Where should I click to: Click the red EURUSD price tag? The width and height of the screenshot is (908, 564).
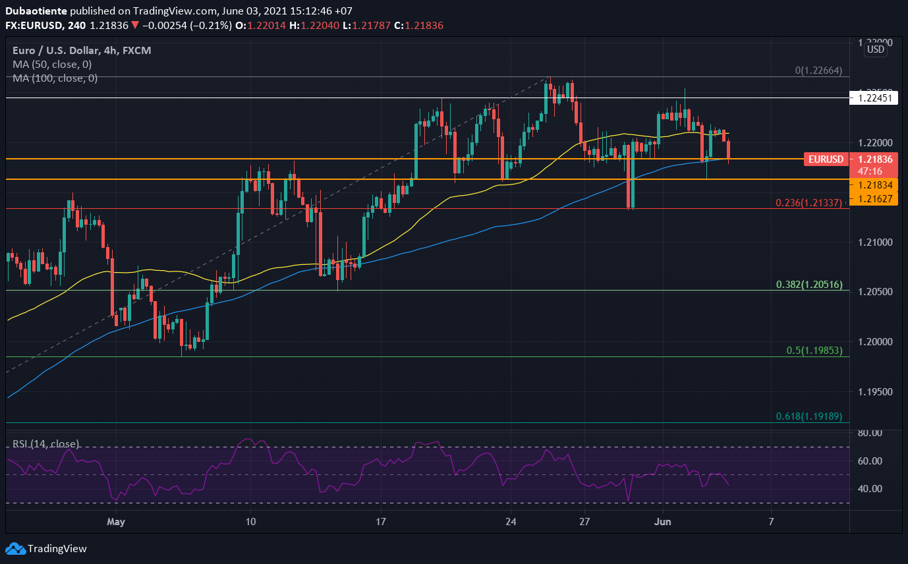pyautogui.click(x=826, y=159)
